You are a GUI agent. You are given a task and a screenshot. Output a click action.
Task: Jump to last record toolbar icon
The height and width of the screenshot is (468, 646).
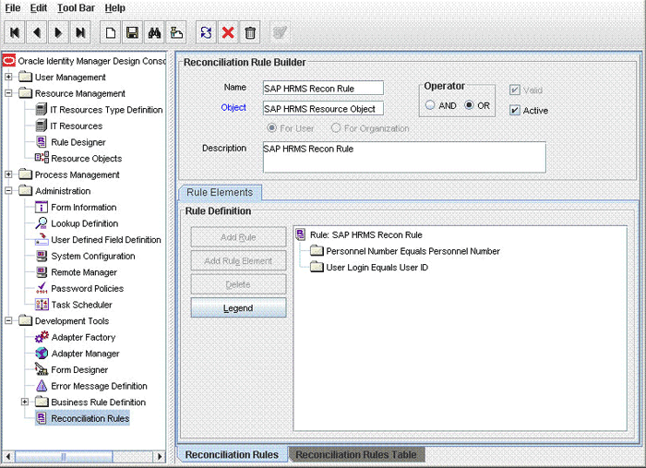coord(81,32)
